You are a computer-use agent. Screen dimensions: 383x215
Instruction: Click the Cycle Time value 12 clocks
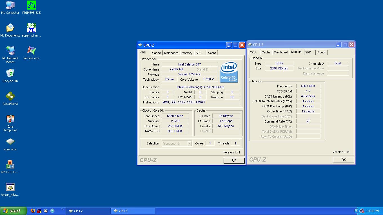[308, 111]
